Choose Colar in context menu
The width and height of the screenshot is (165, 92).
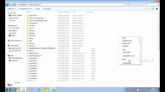pos(130,50)
